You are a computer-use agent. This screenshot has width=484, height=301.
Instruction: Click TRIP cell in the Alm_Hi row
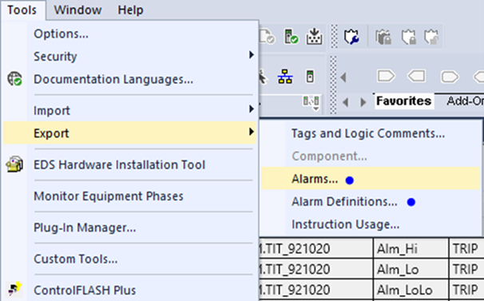pyautogui.click(x=466, y=248)
